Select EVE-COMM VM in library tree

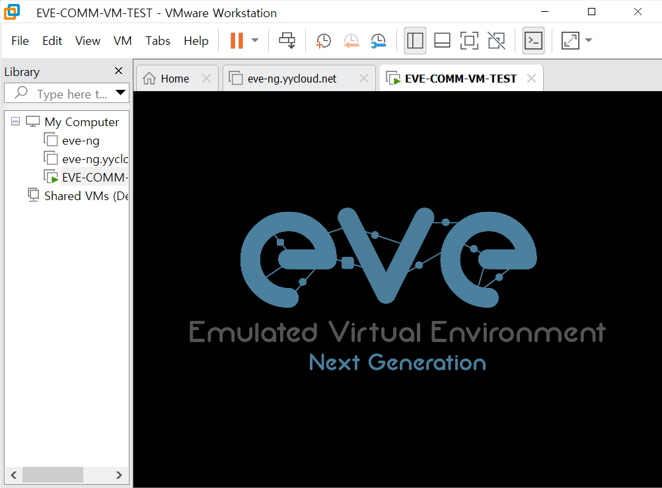[94, 177]
